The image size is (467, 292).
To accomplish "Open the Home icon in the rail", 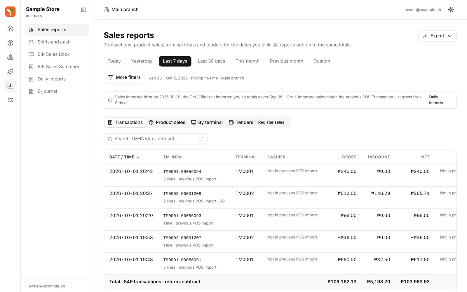I will point(10,28).
